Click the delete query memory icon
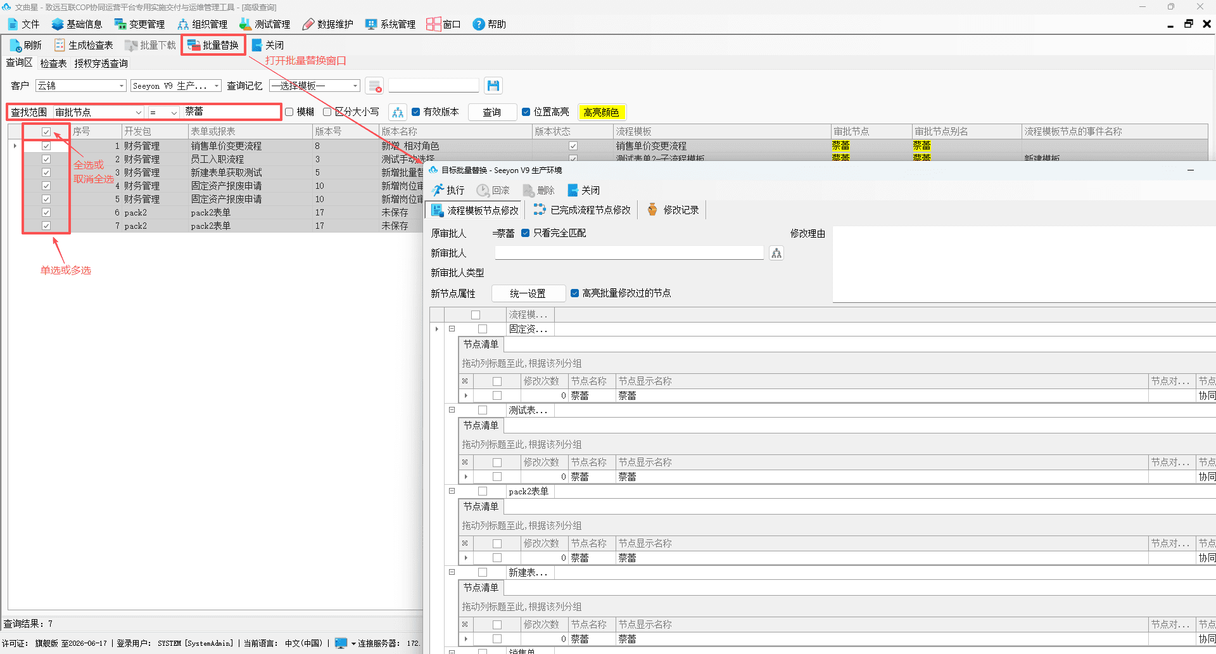Viewport: 1216px width, 654px height. click(375, 86)
